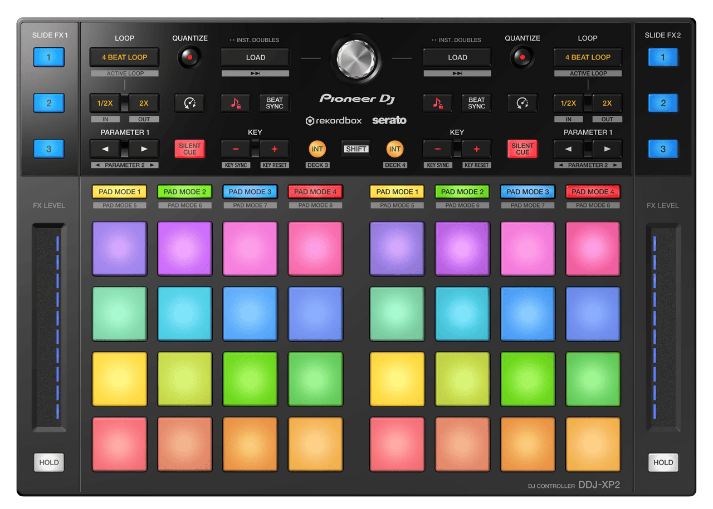Push the right deck Parameter 1 right arrow
This screenshot has width=713, height=509.
[607, 149]
